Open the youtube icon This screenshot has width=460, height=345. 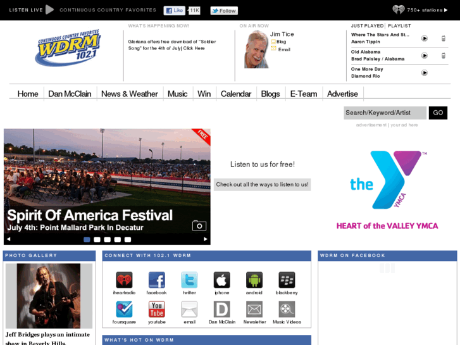(157, 309)
